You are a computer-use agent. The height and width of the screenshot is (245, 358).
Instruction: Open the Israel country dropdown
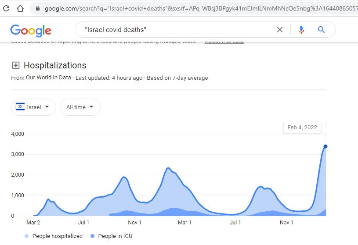33,107
